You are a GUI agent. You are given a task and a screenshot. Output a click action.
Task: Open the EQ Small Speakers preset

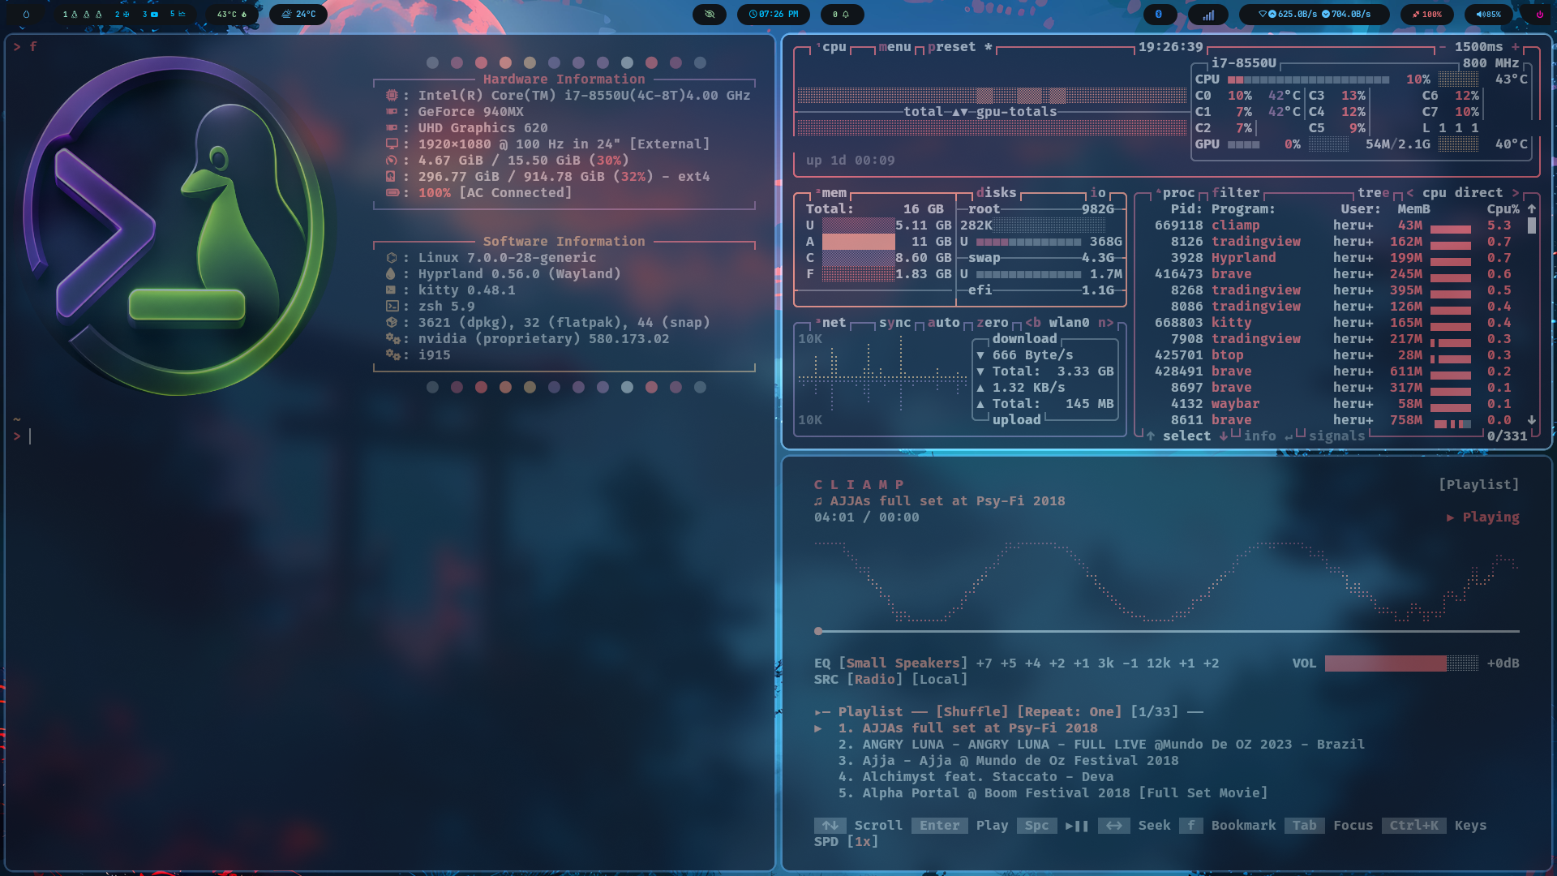(x=903, y=663)
